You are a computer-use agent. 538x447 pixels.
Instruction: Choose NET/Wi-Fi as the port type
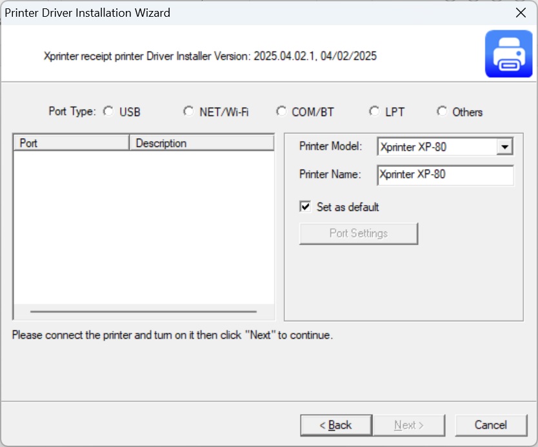pos(188,112)
